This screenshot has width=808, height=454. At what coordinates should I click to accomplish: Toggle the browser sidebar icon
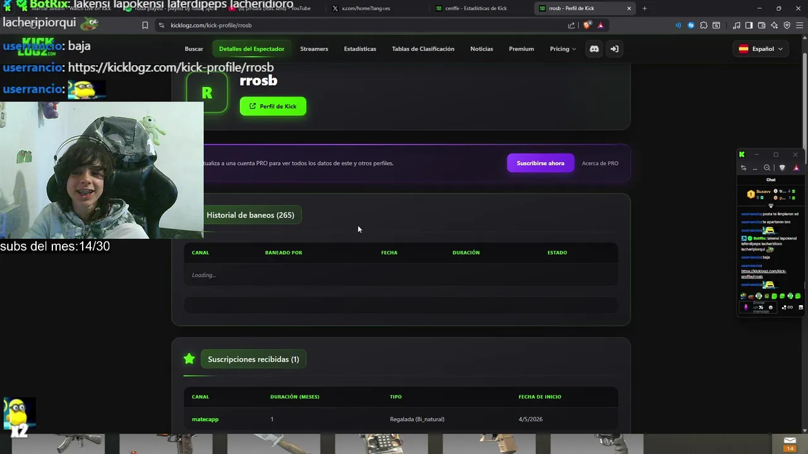(x=749, y=25)
